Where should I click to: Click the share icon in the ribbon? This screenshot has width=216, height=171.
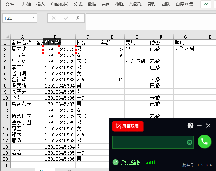205,4
